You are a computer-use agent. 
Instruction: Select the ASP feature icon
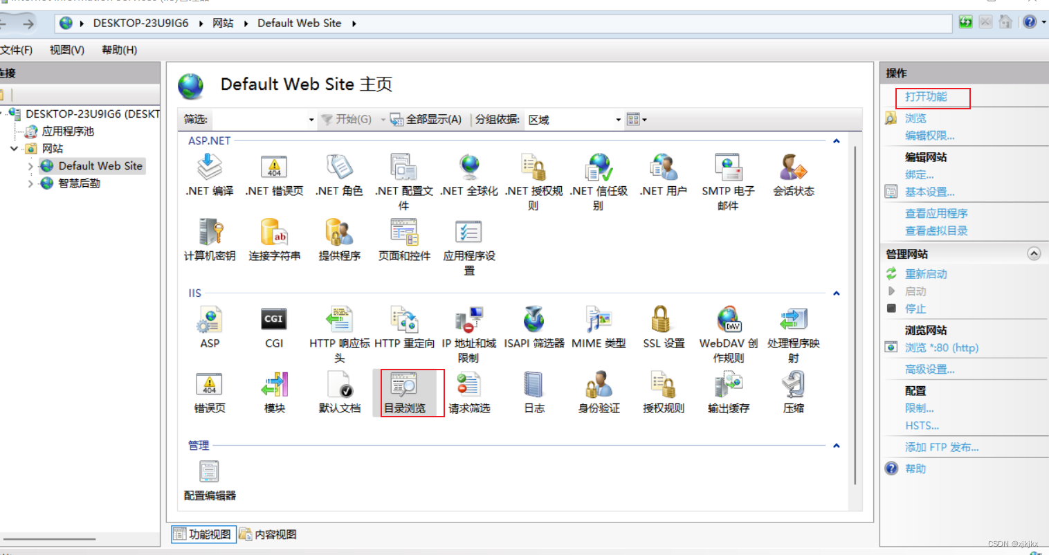tap(210, 320)
